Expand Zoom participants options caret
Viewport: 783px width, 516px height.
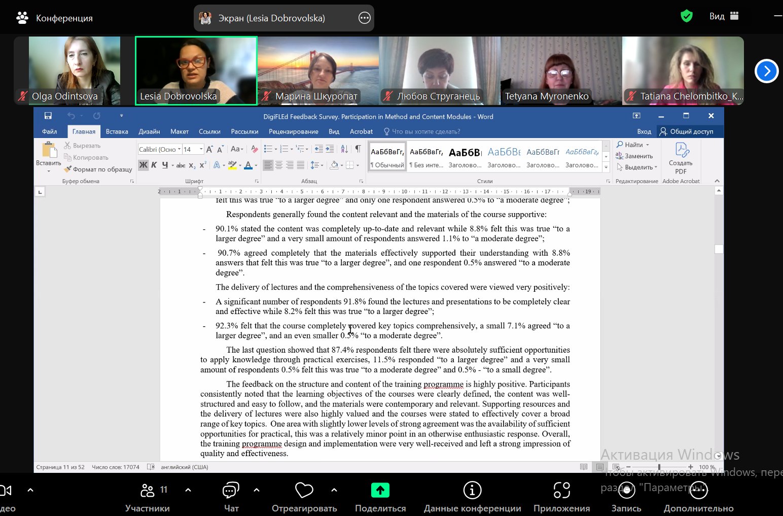[x=188, y=490]
